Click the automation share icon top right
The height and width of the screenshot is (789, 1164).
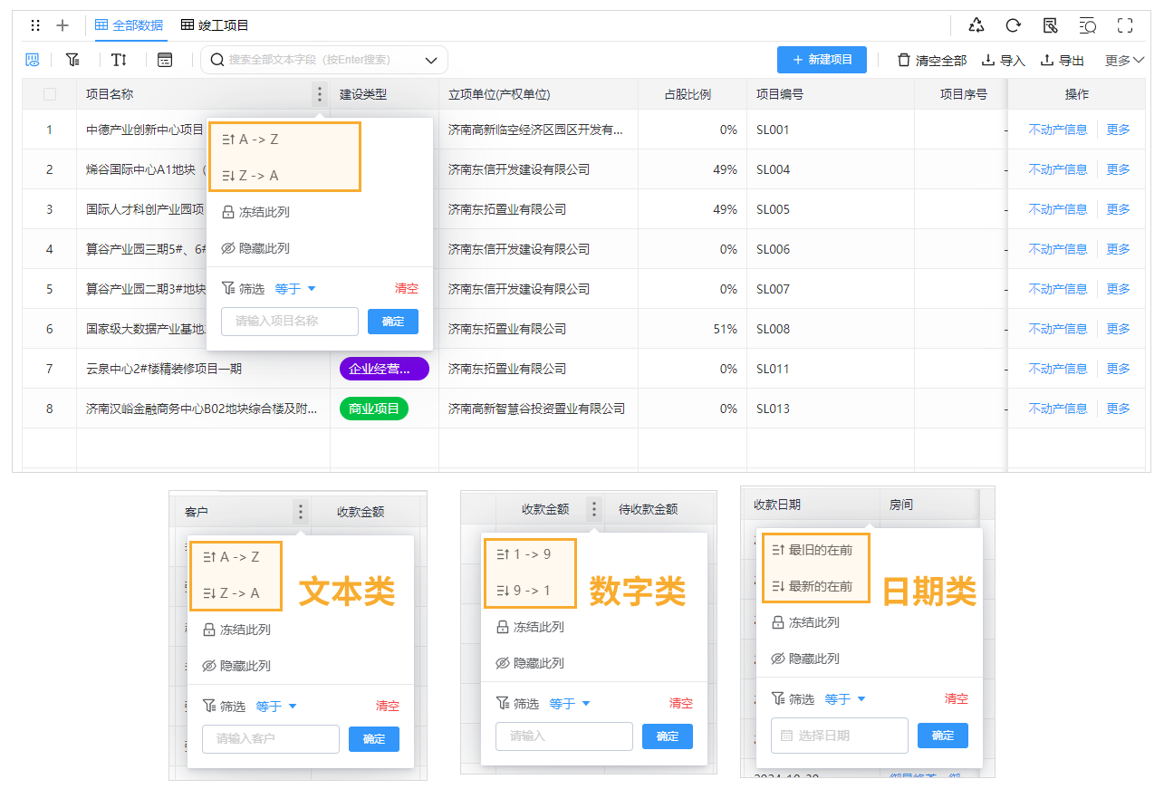pos(976,25)
